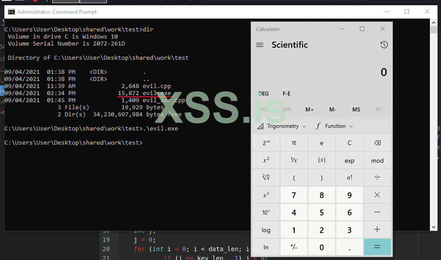Click the square root key
The height and width of the screenshot is (260, 441).
266,178
